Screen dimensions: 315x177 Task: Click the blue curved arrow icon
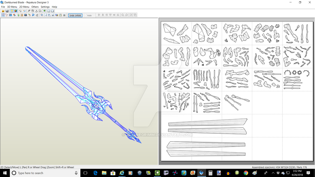(33, 15)
